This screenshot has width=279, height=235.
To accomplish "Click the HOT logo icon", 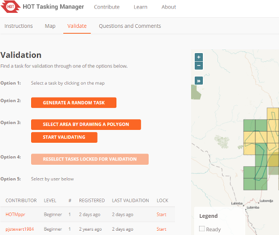I will (x=10, y=6).
